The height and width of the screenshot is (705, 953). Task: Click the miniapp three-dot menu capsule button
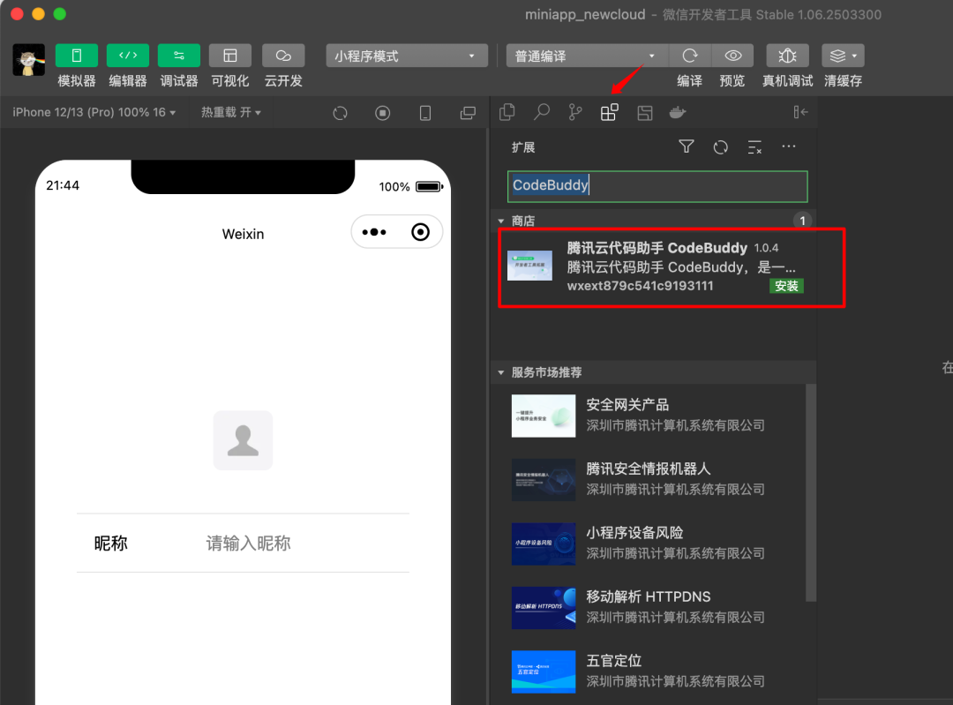(374, 232)
